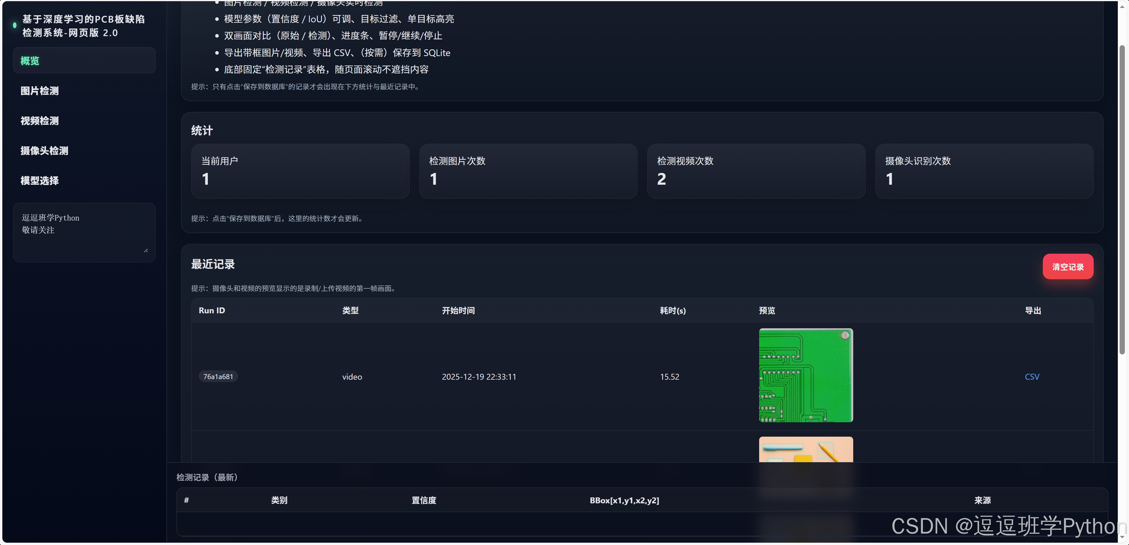
Task: Open the peach-colored stationery preview thumbnail
Action: tap(806, 449)
